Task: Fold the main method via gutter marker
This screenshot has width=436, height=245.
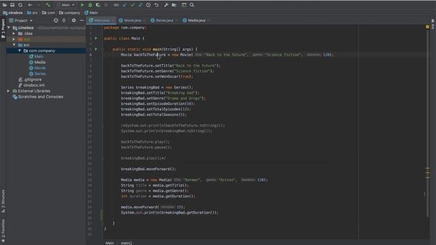Action: point(103,50)
